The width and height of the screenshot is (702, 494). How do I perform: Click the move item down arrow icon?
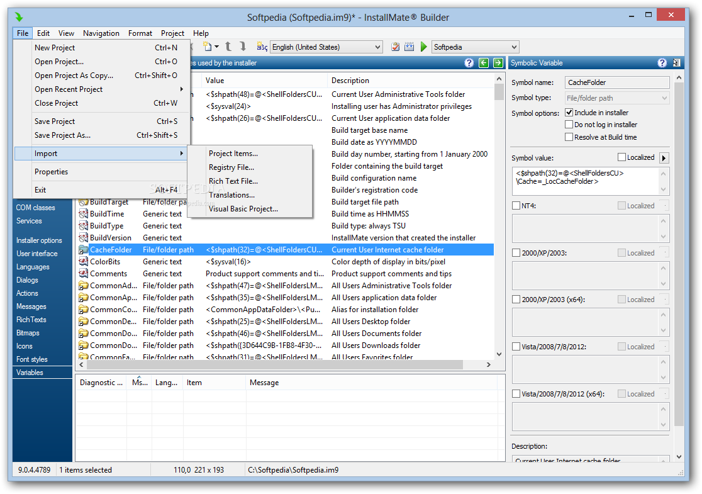[x=243, y=47]
